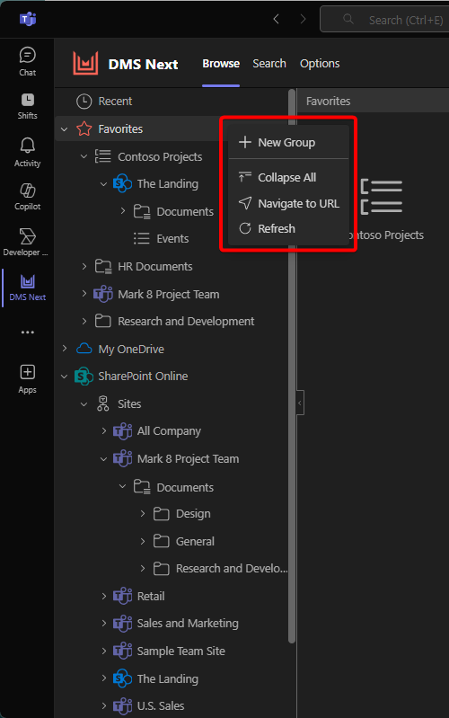Click the navigation pane vertical scrollbar

coord(292,367)
